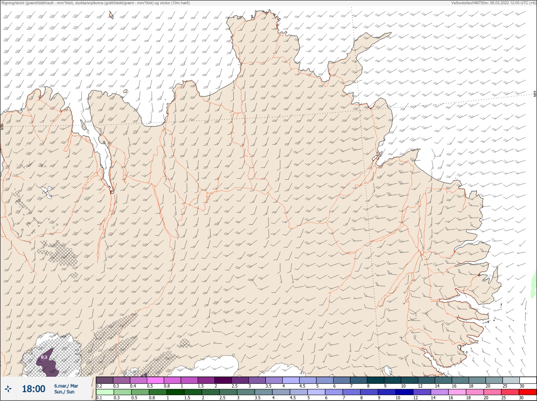The width and height of the screenshot is (537, 401).
Task: Select the 18:00 forecast time label
Action: (x=34, y=389)
